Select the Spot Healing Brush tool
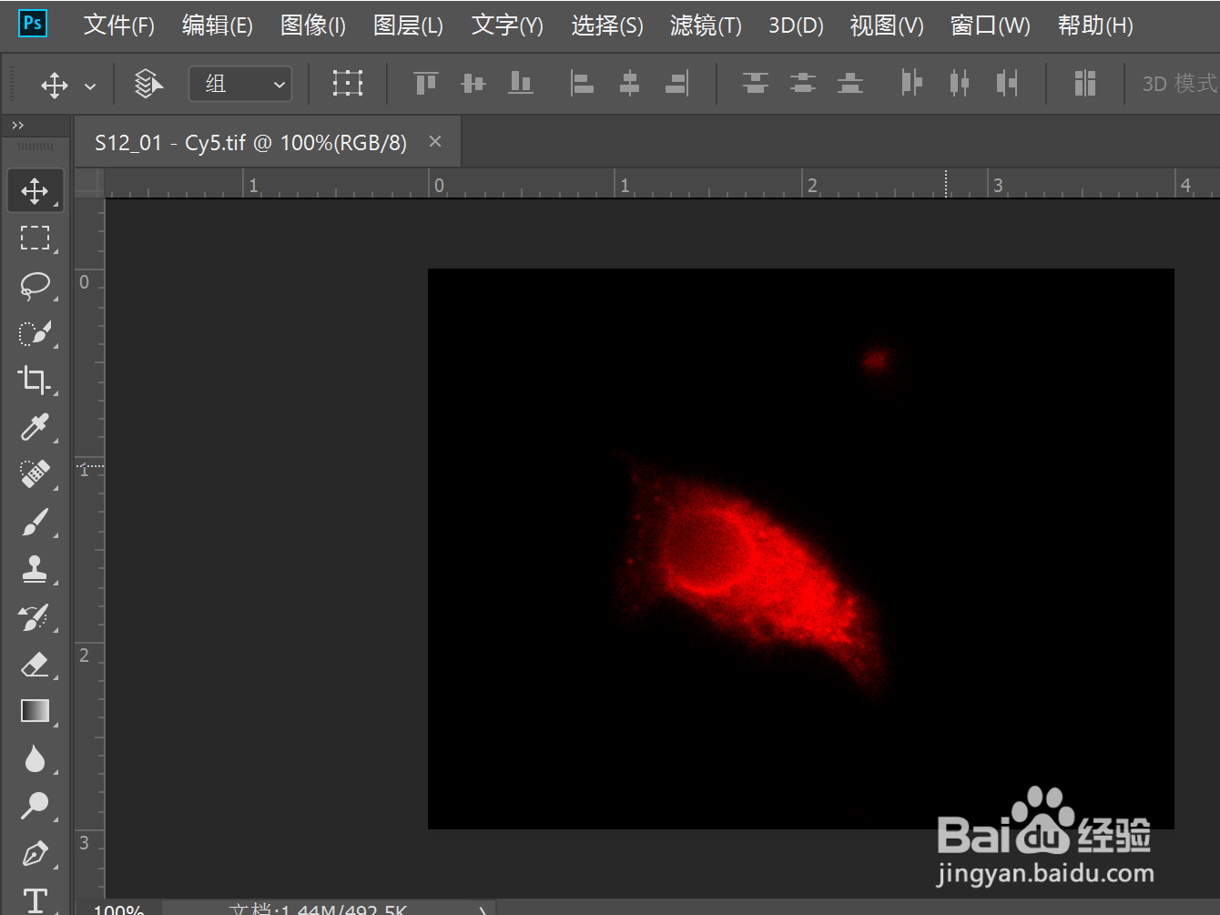This screenshot has width=1220, height=915. tap(35, 474)
